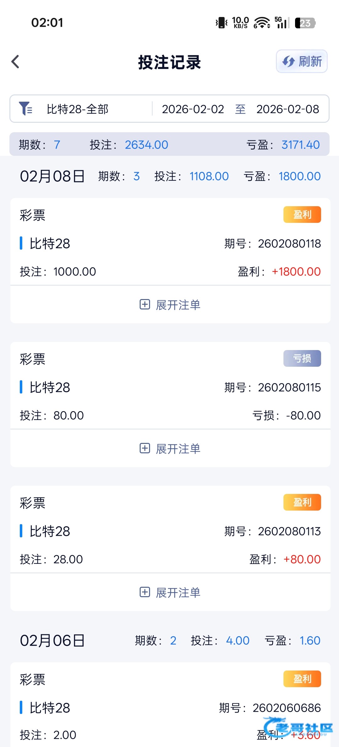This screenshot has height=747, width=339.
Task: Tap the Wi-Fi status icon
Action: (x=261, y=23)
